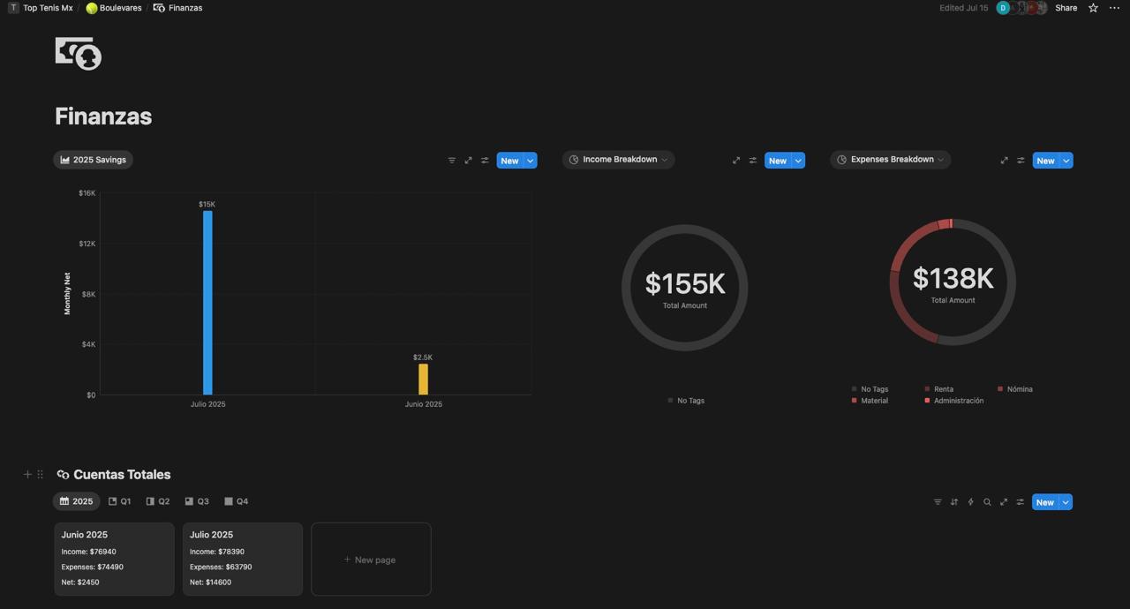Screen dimensions: 1130x609
Task: Switch to the Q3 tab
Action: click(x=197, y=501)
